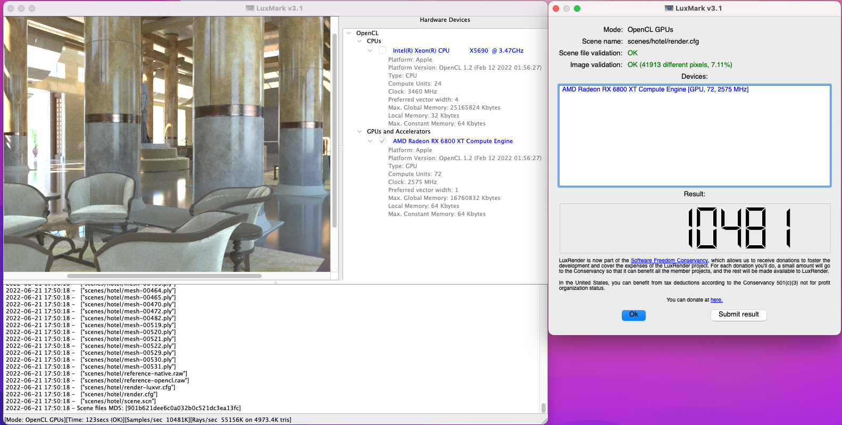Click 'Max. Global Memory: 25165824 Kbytes'
842x425 pixels.
click(444, 107)
